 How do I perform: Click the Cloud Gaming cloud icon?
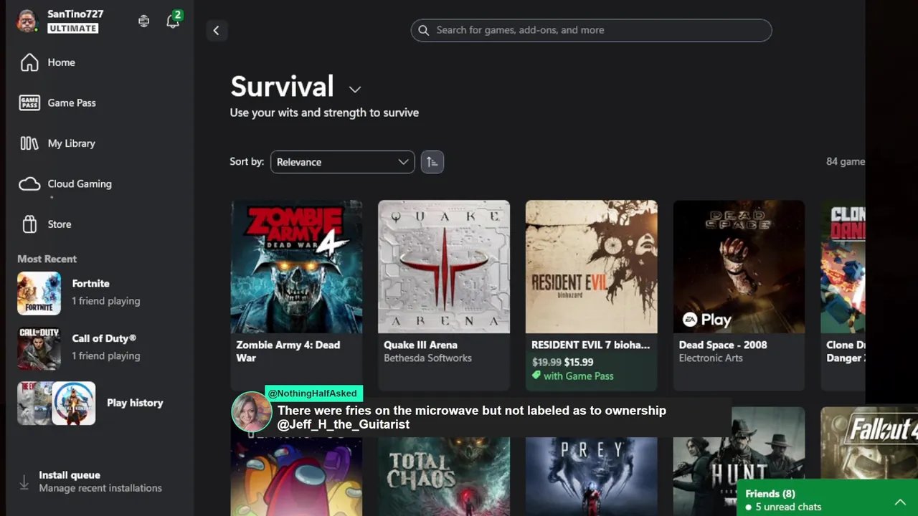point(29,184)
